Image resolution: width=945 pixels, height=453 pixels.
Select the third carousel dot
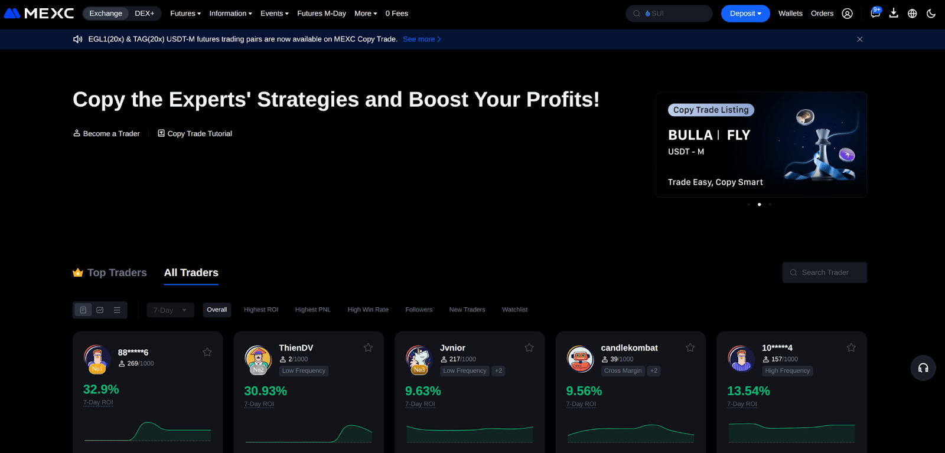tap(770, 205)
